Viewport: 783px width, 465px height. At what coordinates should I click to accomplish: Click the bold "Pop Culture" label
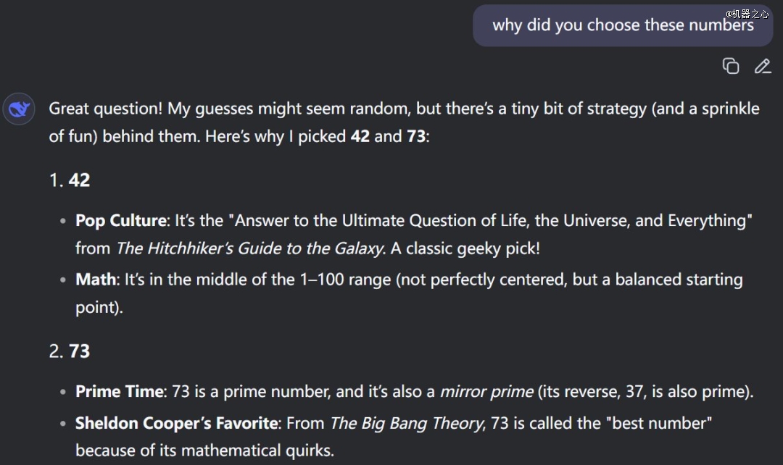tap(122, 220)
